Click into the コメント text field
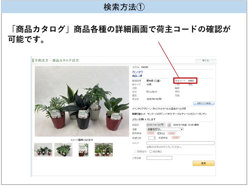This screenshot has width=248, height=186. click(180, 143)
